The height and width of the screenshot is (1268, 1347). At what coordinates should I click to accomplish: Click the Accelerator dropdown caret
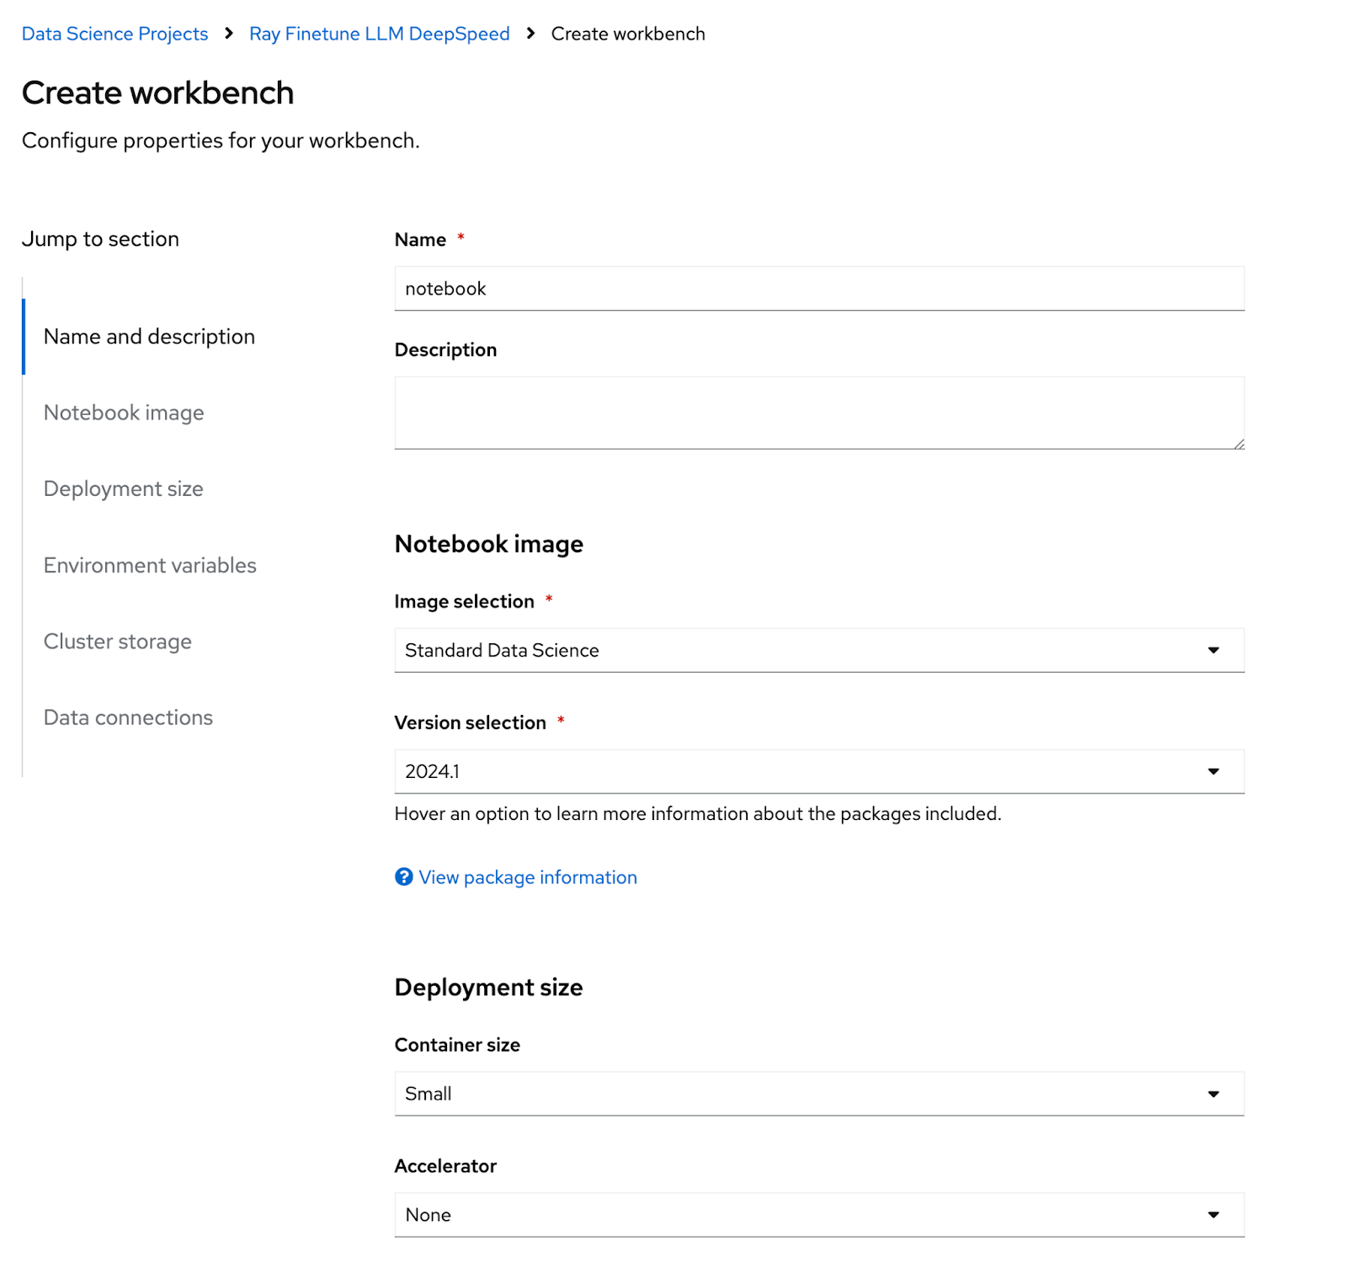pyautogui.click(x=1213, y=1215)
